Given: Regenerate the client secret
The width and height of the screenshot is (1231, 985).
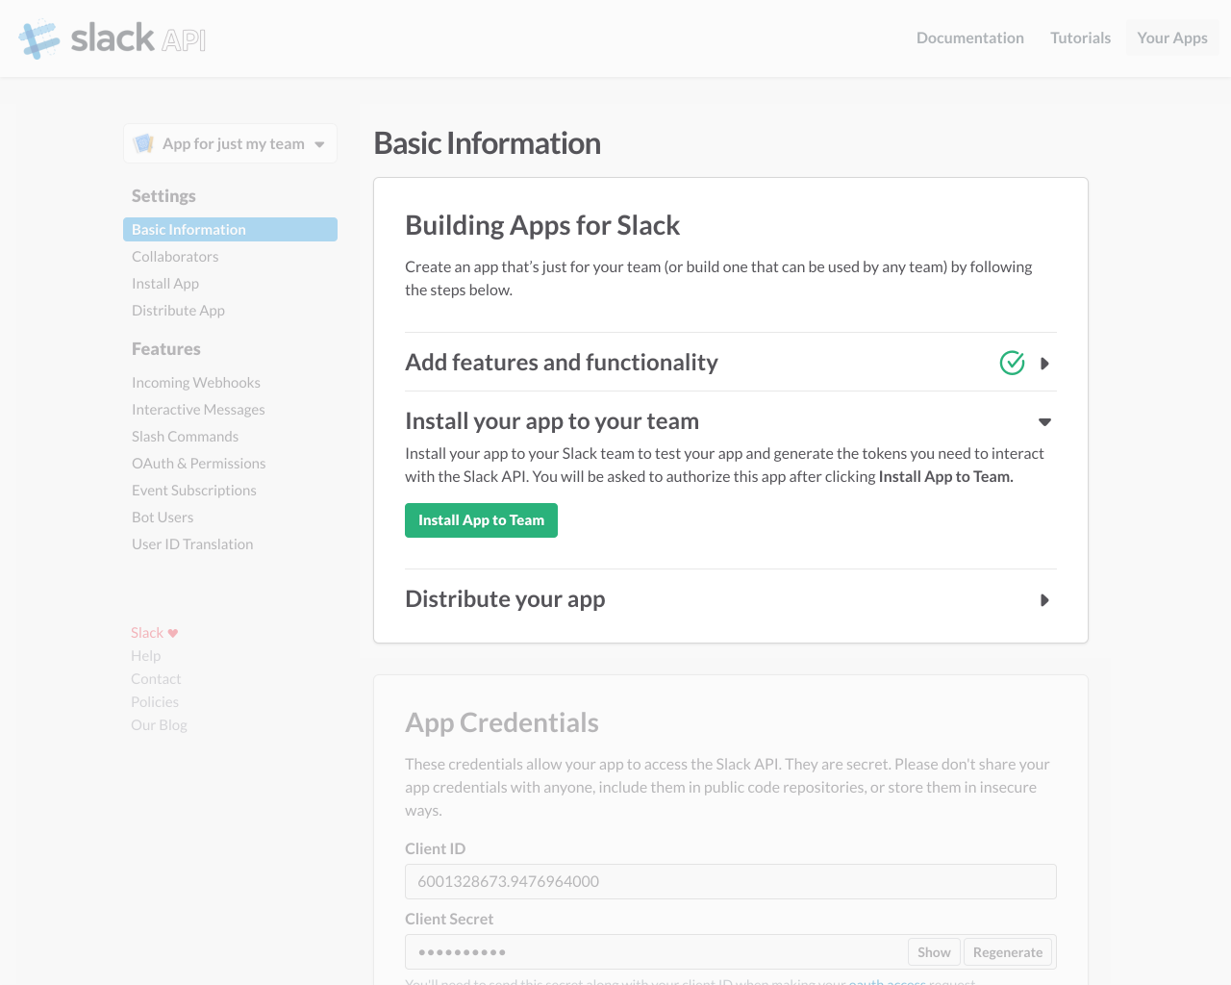Looking at the screenshot, I should pyautogui.click(x=1007, y=952).
